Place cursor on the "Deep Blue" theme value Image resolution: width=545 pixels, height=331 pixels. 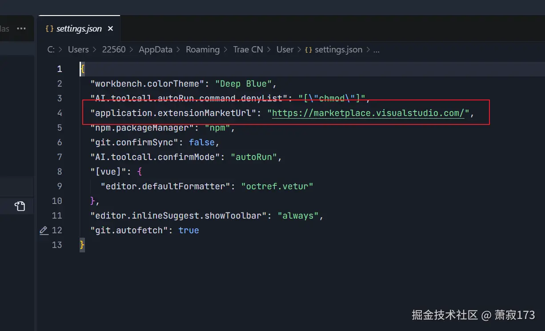(243, 84)
